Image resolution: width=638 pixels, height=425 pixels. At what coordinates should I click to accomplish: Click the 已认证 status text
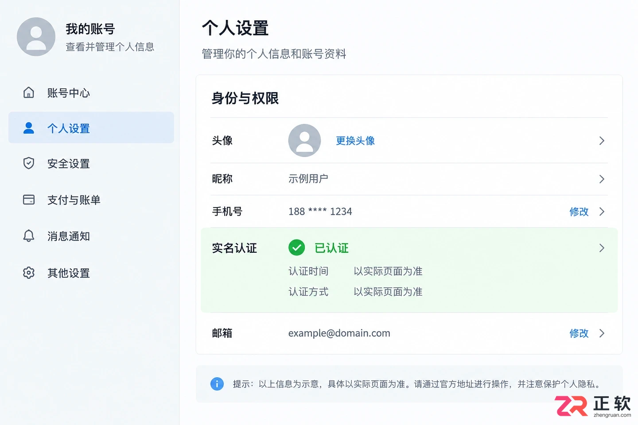coord(331,248)
